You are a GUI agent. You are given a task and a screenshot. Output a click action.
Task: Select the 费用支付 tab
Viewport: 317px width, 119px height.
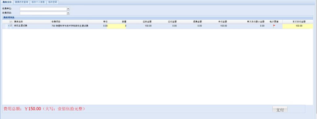tap(7, 2)
